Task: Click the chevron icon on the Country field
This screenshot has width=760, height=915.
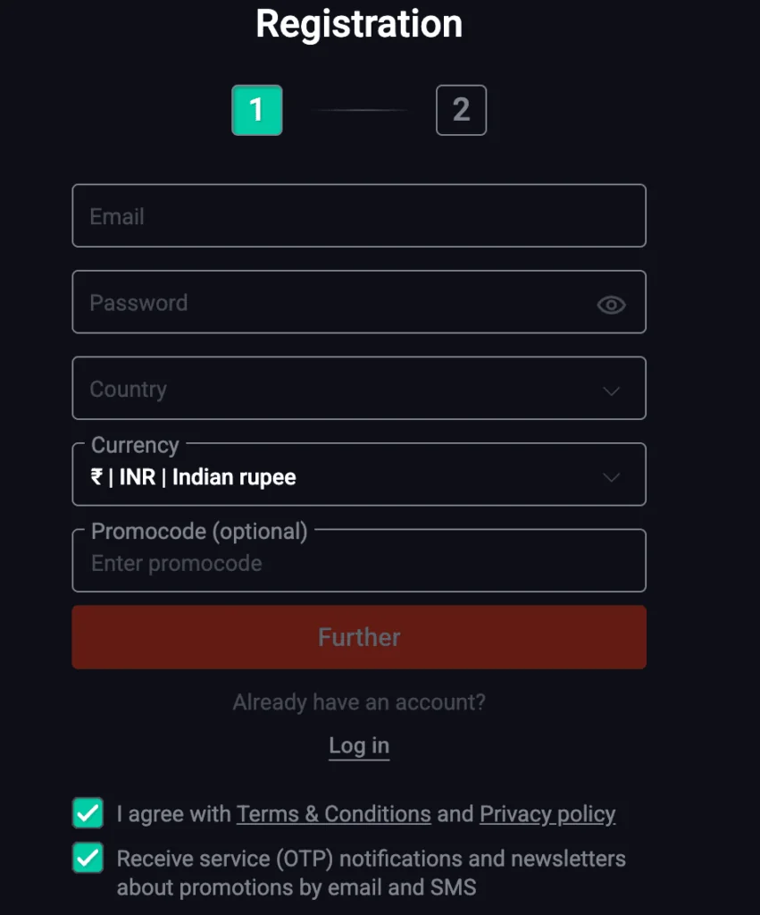Action: pyautogui.click(x=612, y=390)
